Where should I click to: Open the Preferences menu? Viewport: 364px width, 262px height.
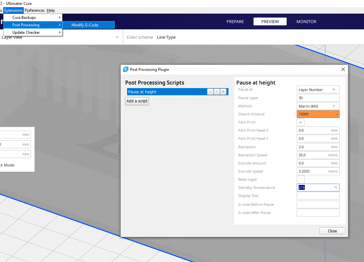pyautogui.click(x=34, y=10)
